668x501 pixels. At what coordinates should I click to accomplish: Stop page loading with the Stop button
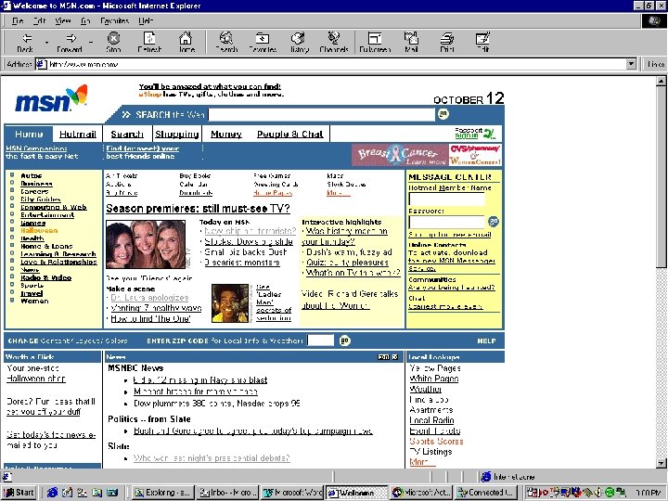tap(113, 43)
